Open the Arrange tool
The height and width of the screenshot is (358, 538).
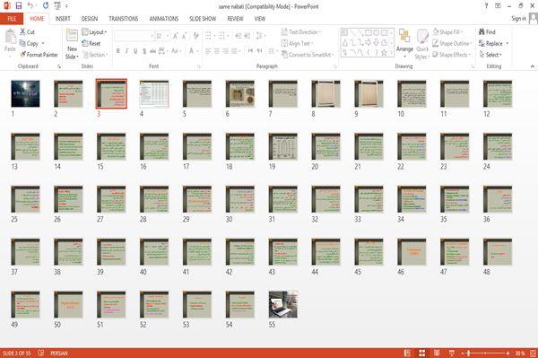404,44
